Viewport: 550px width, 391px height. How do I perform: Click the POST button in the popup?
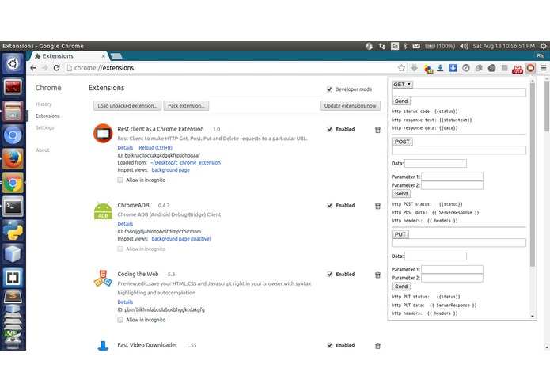pyautogui.click(x=402, y=142)
